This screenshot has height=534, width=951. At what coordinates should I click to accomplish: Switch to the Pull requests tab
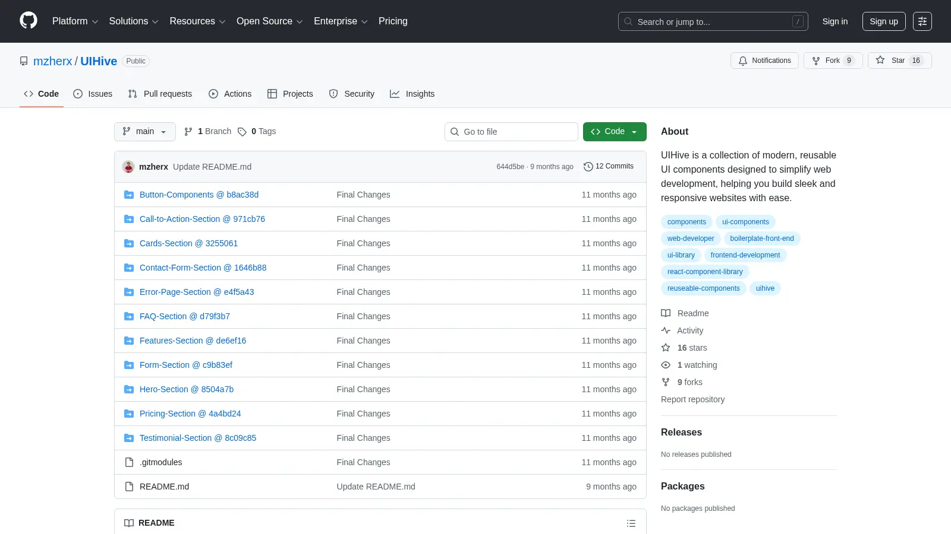tap(160, 94)
